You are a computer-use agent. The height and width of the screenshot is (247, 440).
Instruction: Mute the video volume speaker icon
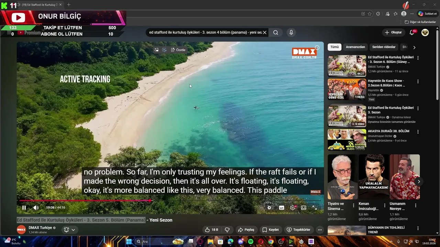[36, 208]
